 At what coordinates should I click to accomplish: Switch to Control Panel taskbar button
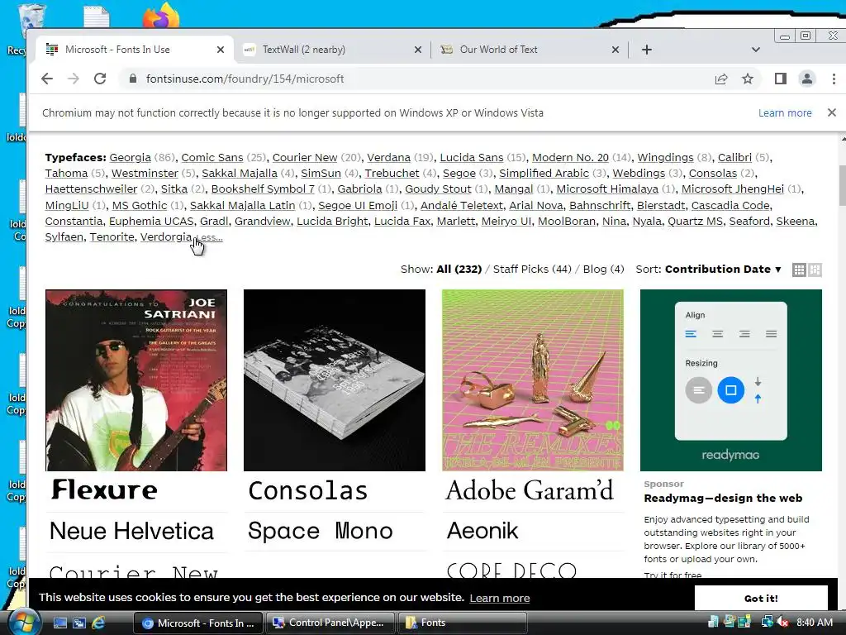click(x=330, y=623)
